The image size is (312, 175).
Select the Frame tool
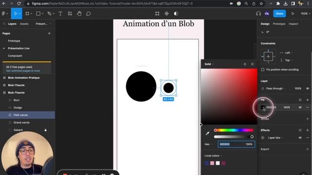27,14
